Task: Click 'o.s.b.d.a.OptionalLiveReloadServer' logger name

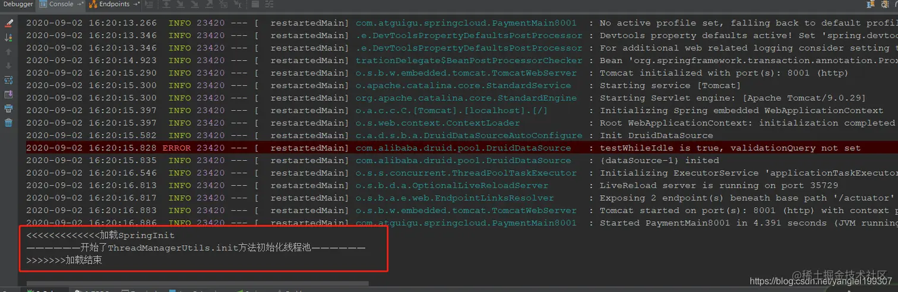Action: (452, 185)
